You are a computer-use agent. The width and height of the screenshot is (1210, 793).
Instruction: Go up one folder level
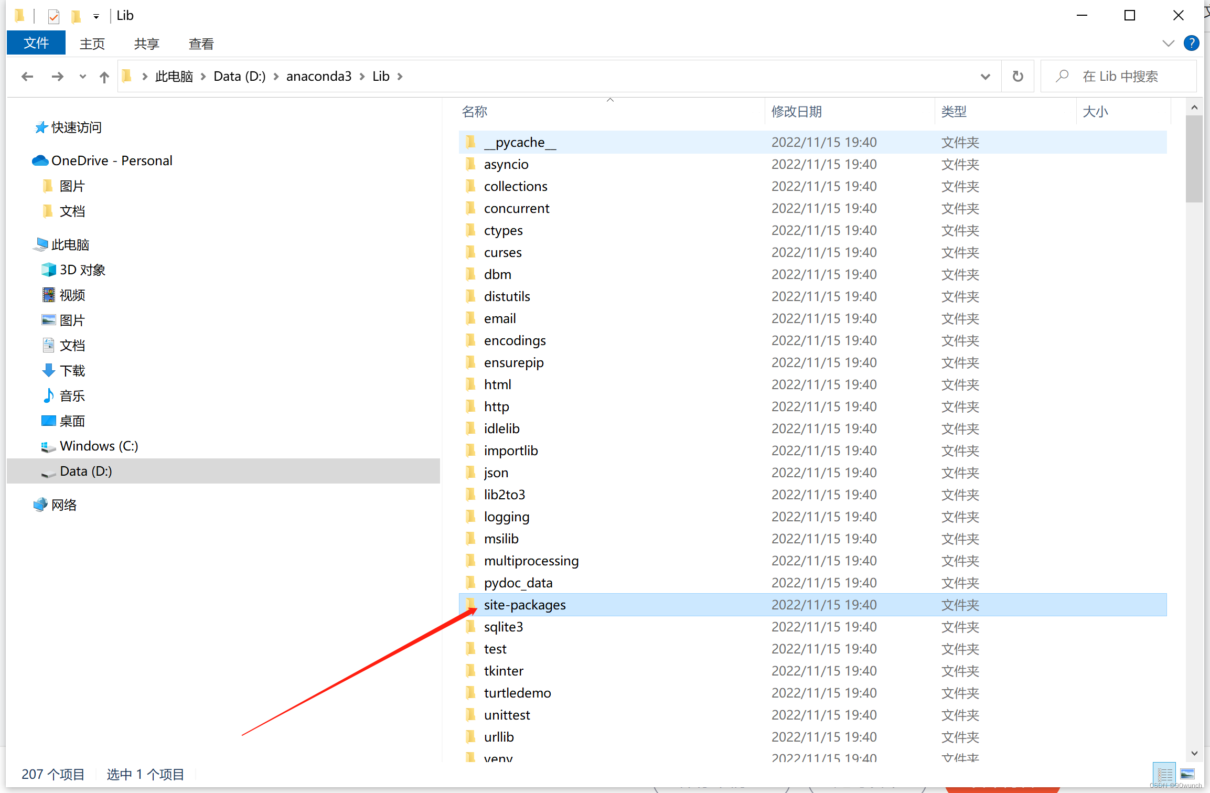pos(104,77)
